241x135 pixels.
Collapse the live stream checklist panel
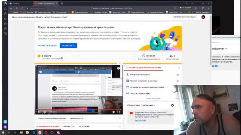[179, 67]
